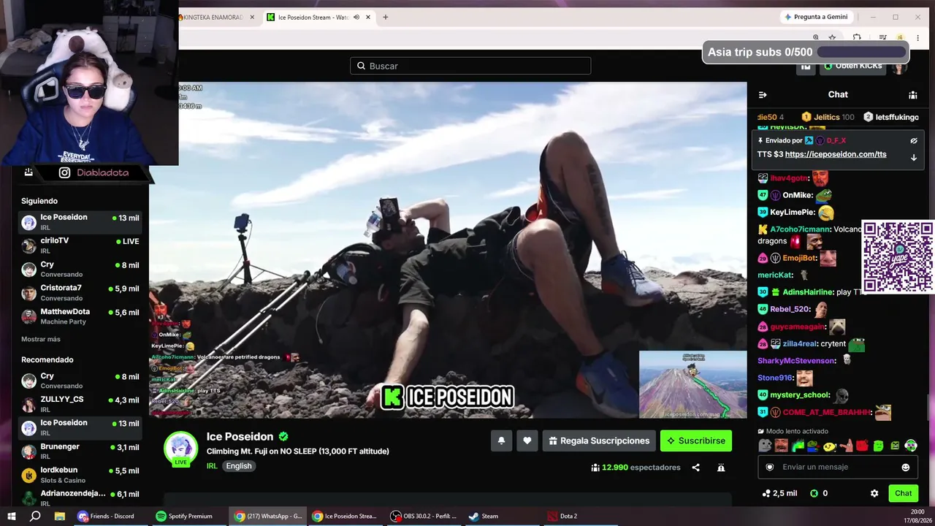Collapse the chat panel with the arrow icon
The width and height of the screenshot is (935, 526).
[x=763, y=94]
